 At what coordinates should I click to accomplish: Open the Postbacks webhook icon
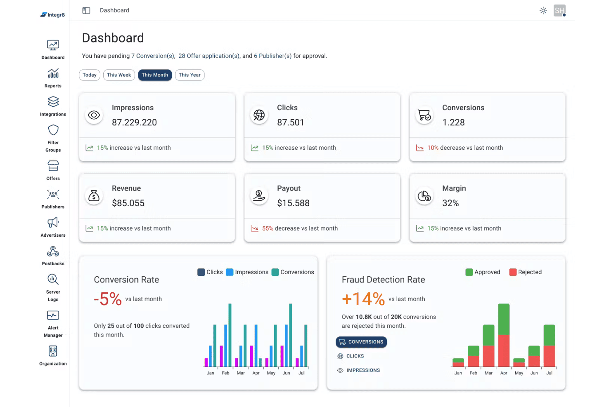pos(53,251)
